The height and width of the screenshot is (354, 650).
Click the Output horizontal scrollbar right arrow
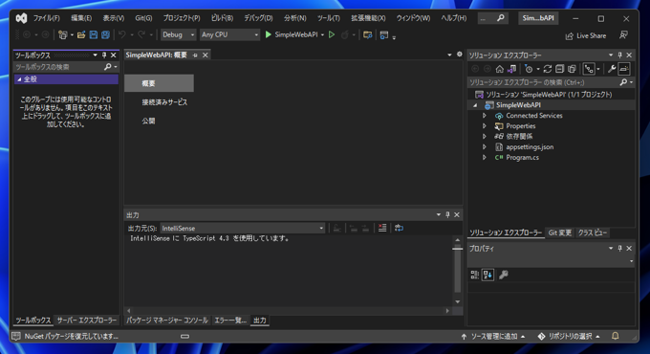click(447, 310)
